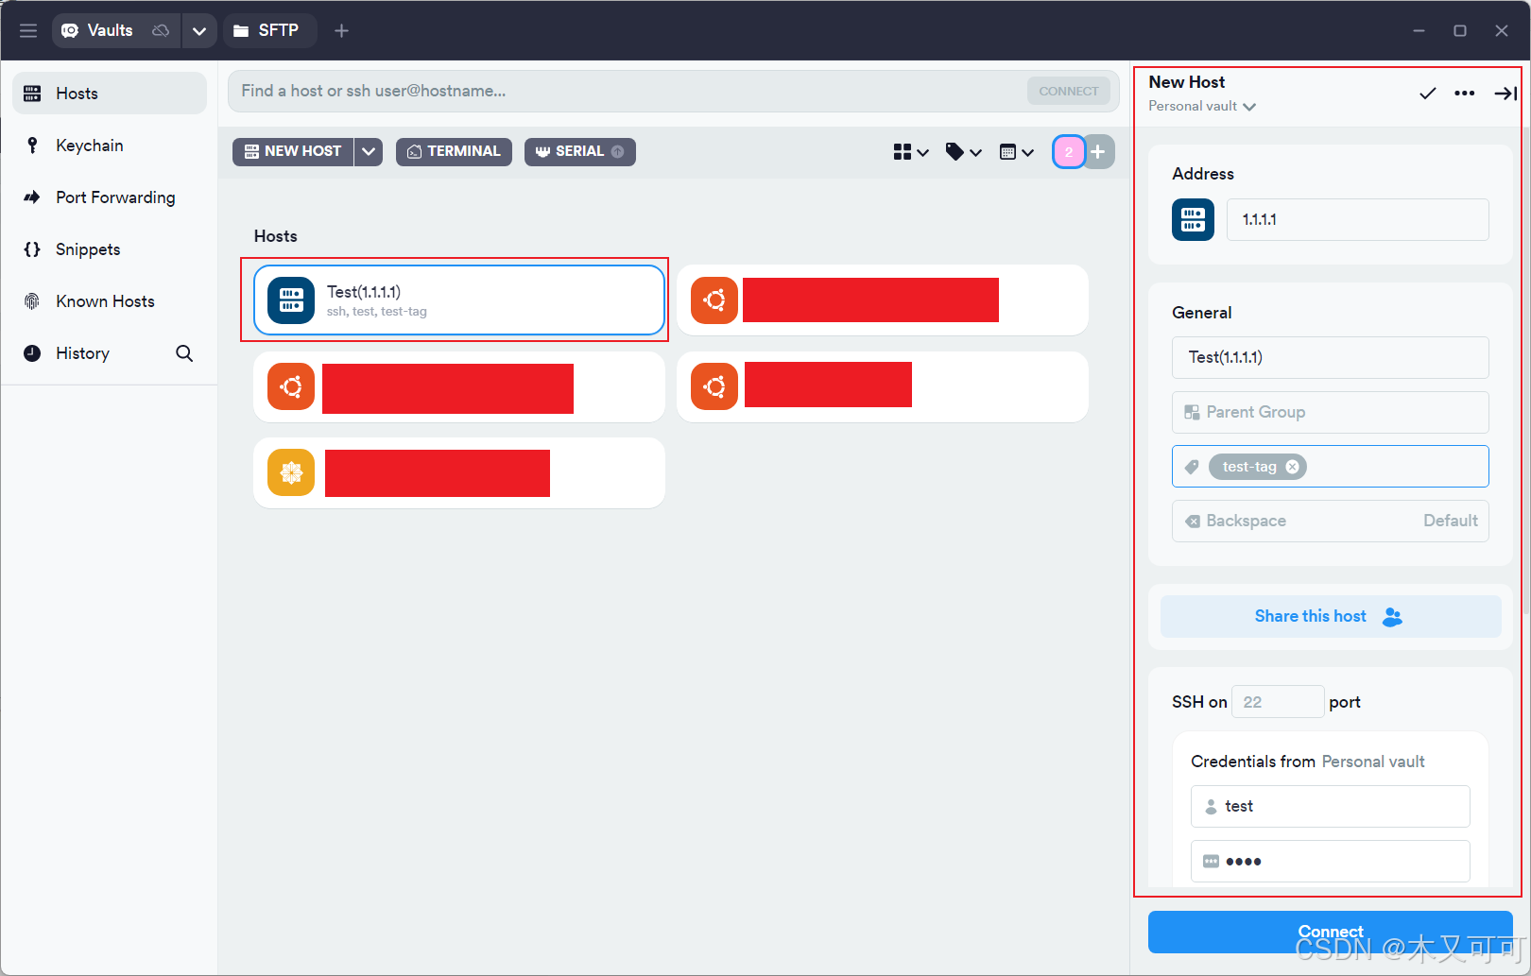
Task: Collapse the New Host side panel
Action: 1505,93
